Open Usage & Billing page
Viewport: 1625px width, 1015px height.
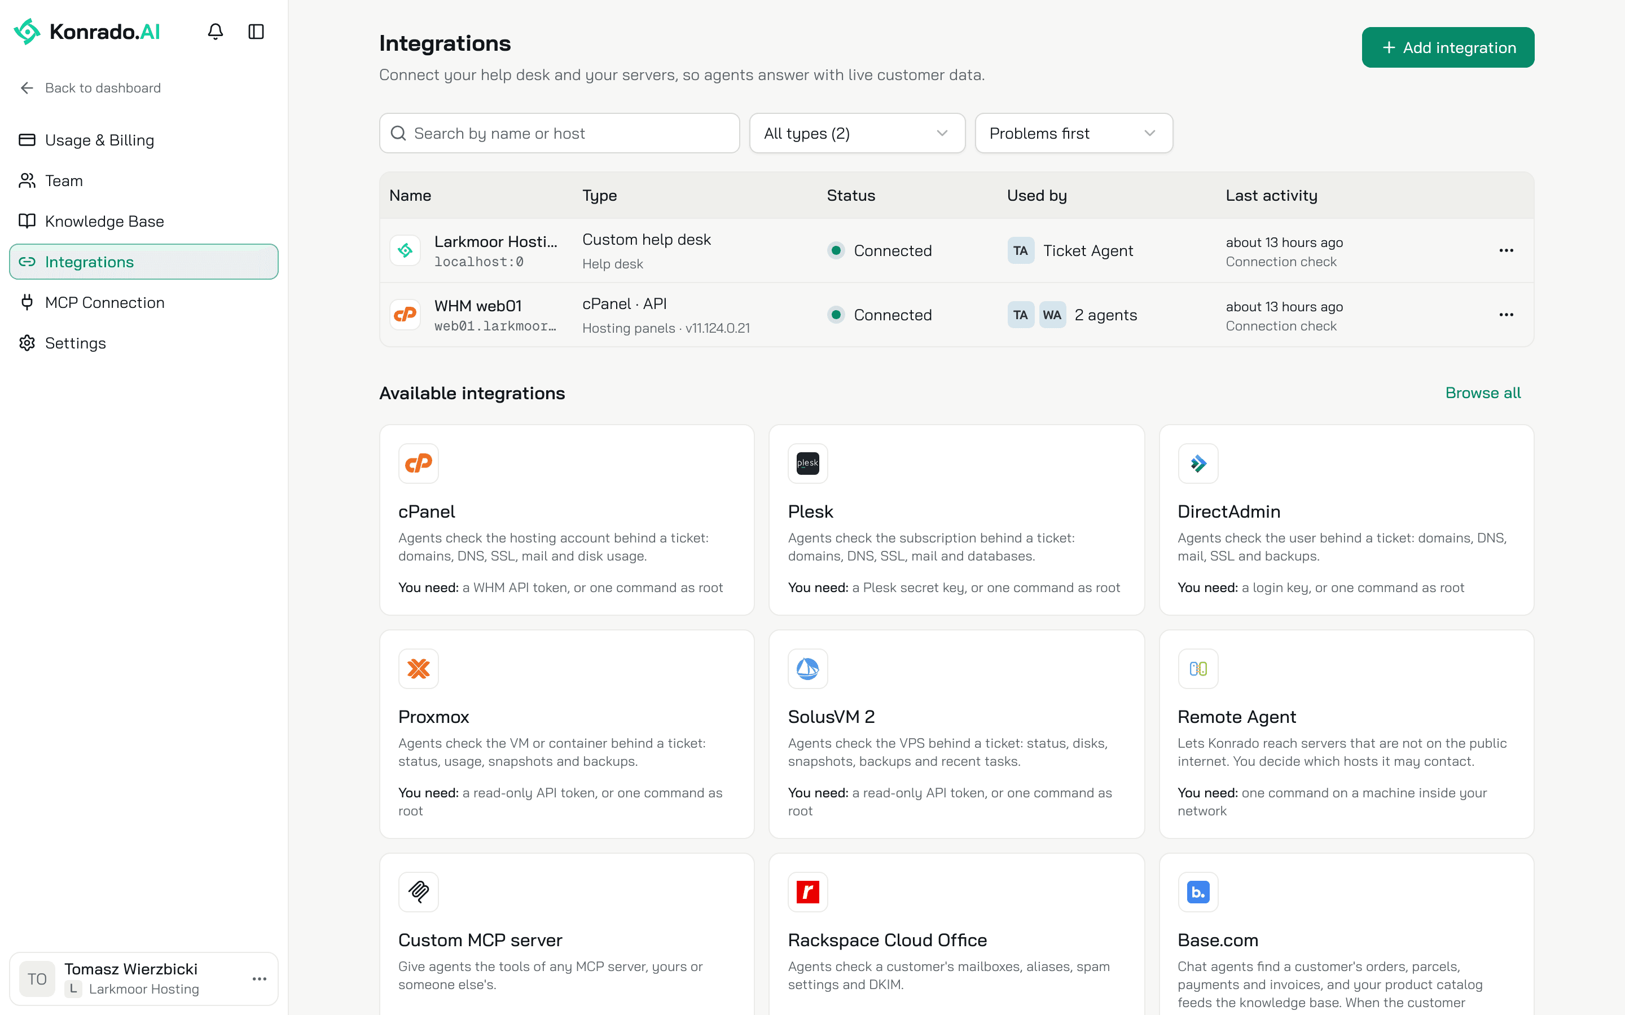point(144,140)
